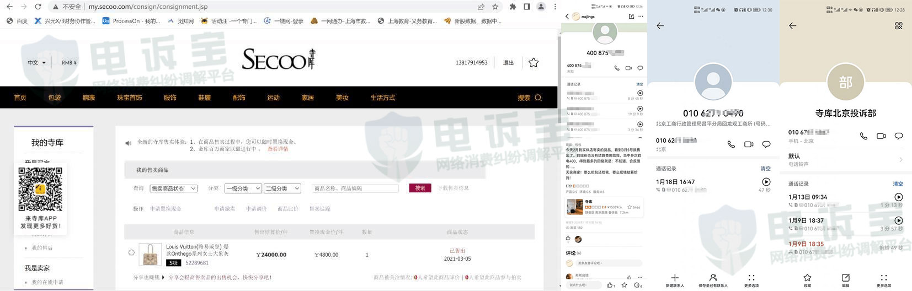Click 售卖追踪 action

319,209
